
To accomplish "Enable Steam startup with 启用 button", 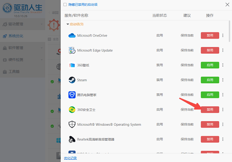I will (210, 80).
